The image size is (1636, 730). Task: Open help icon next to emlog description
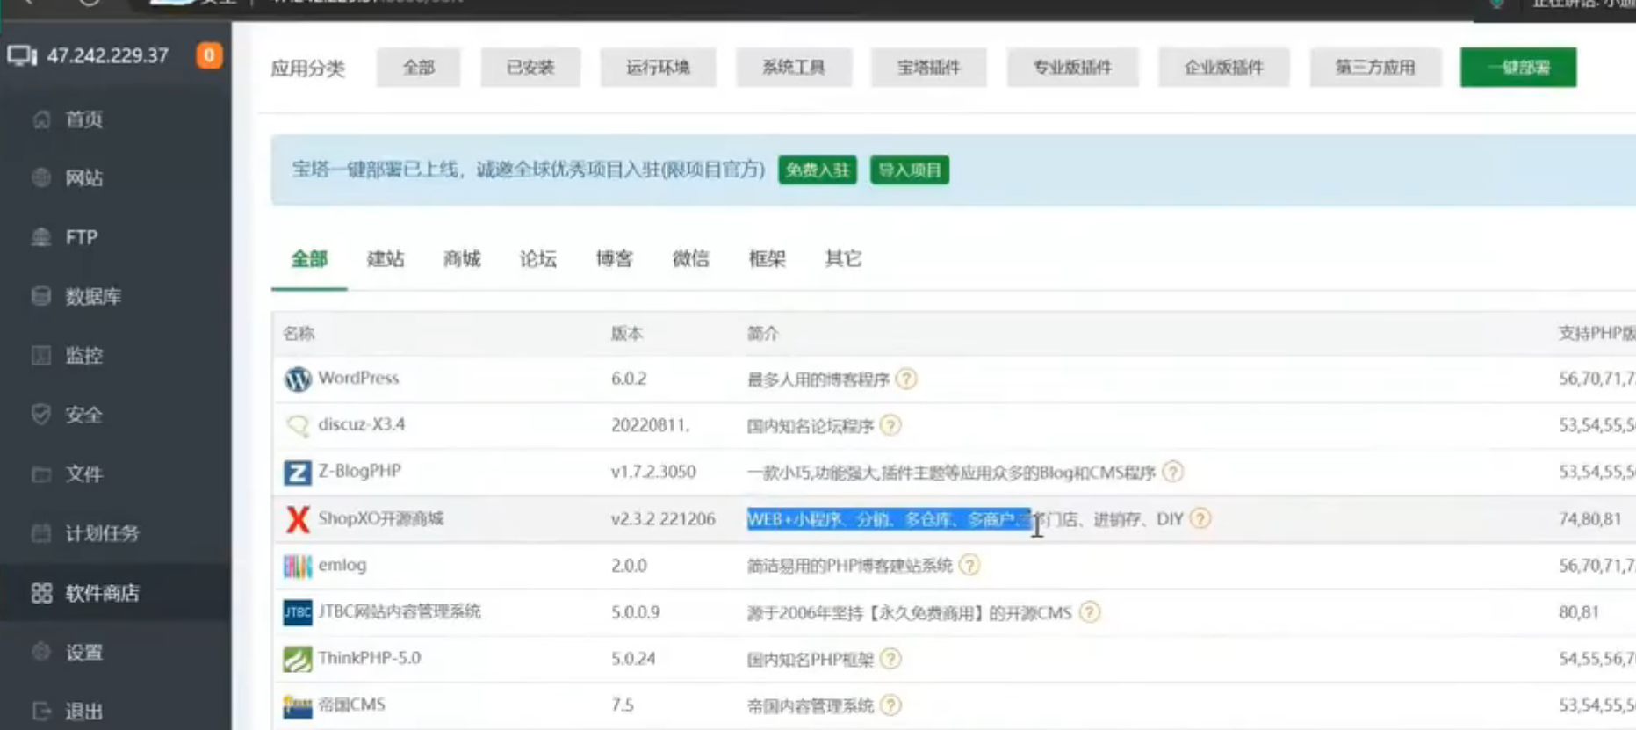point(969,565)
